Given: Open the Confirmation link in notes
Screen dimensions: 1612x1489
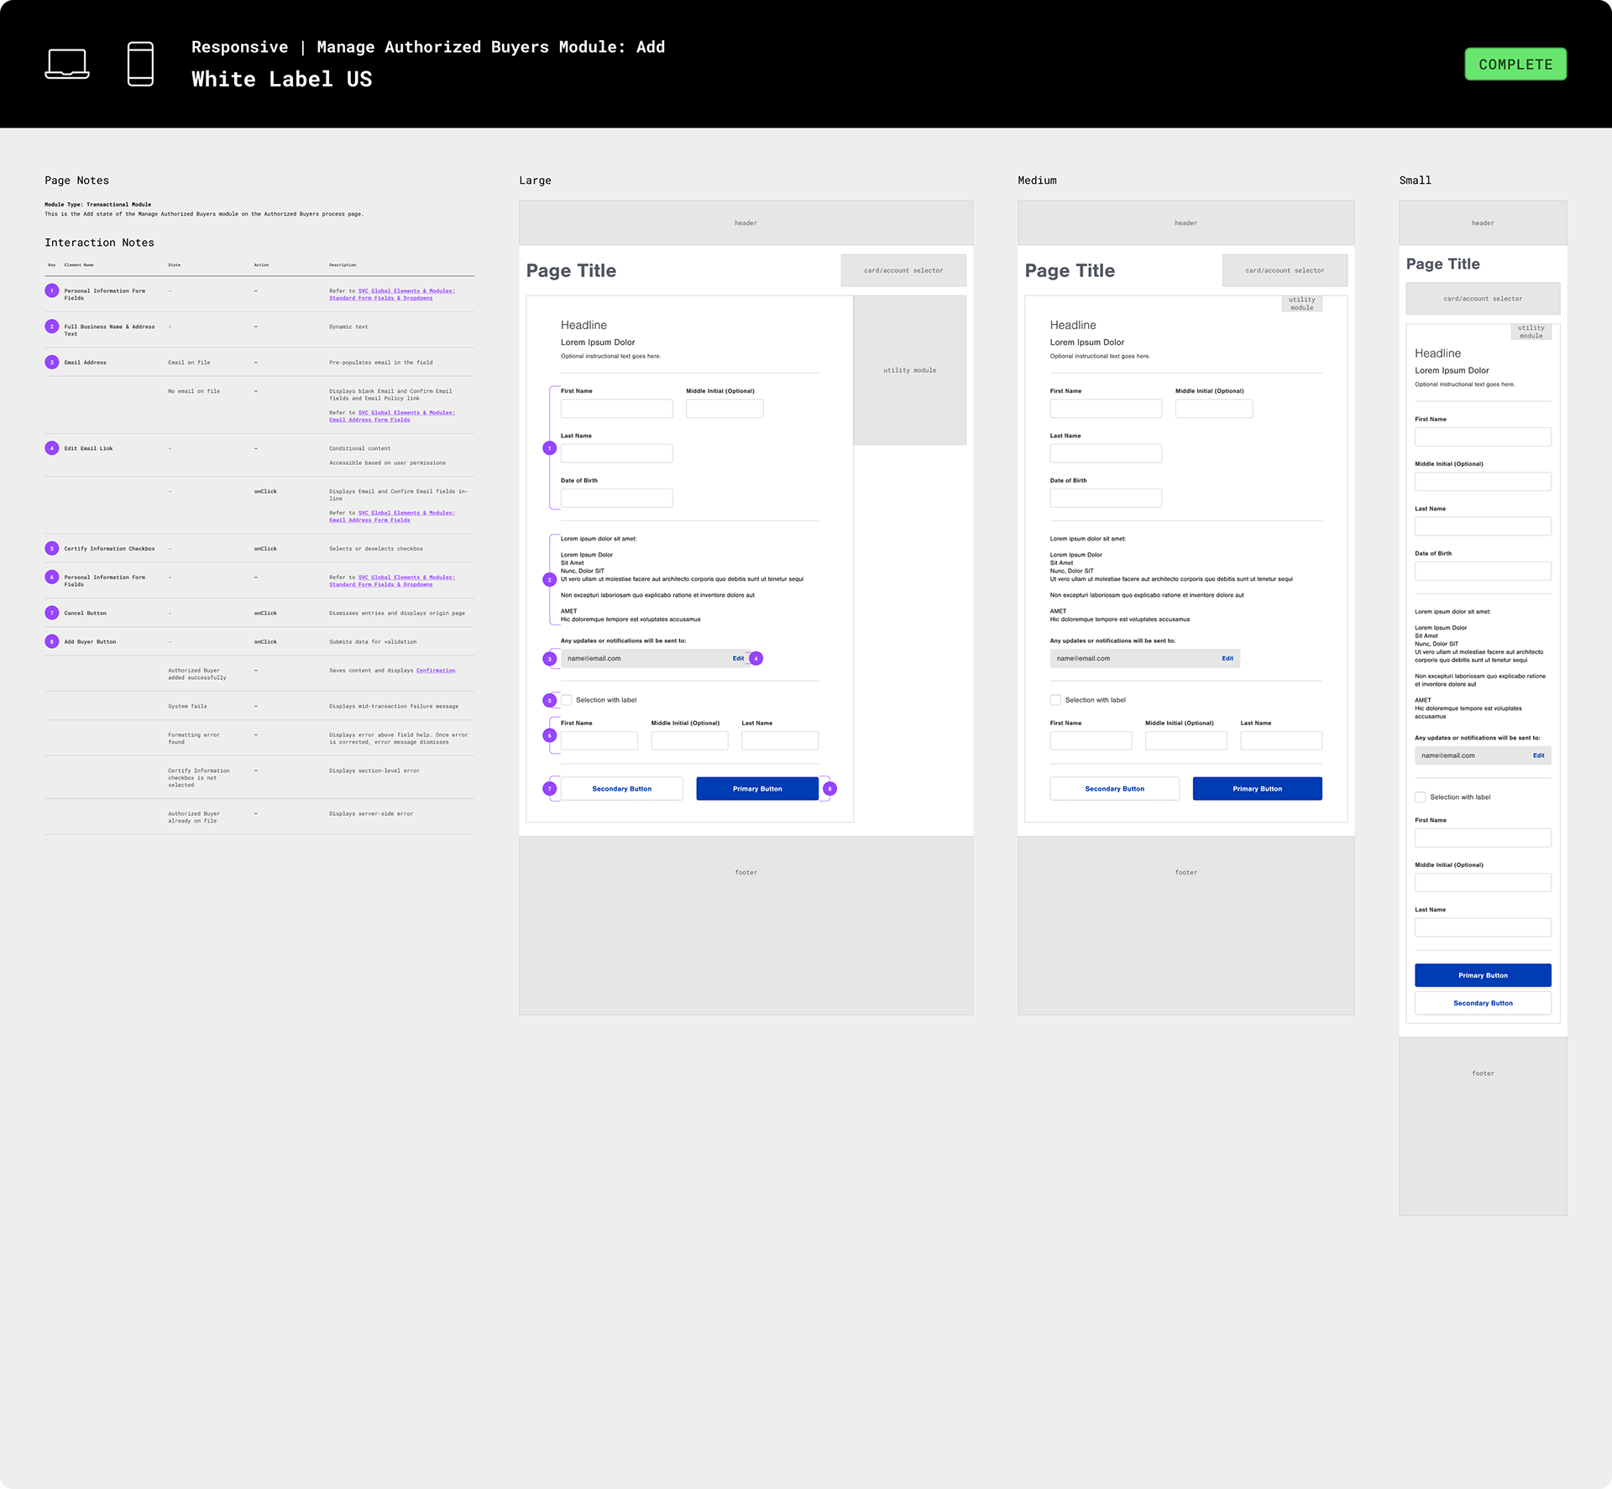Looking at the screenshot, I should 436,671.
